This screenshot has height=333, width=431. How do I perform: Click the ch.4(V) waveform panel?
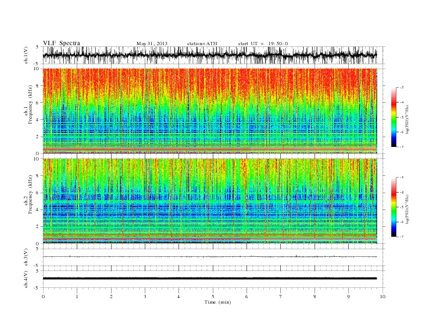coord(213,279)
